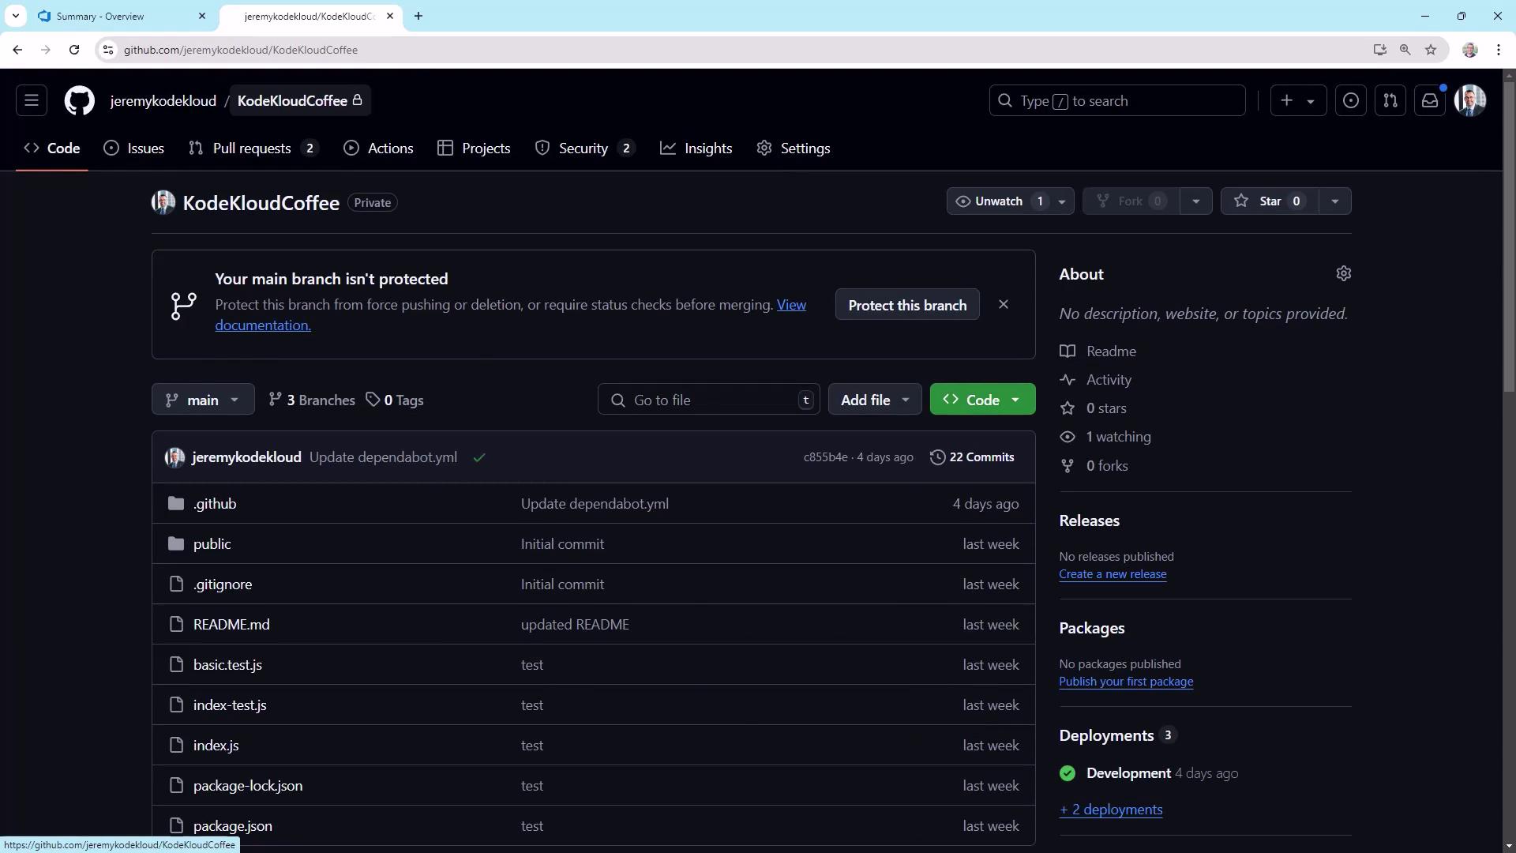
Task: Open the GitHub hamburger navigation menu
Action: (32, 101)
